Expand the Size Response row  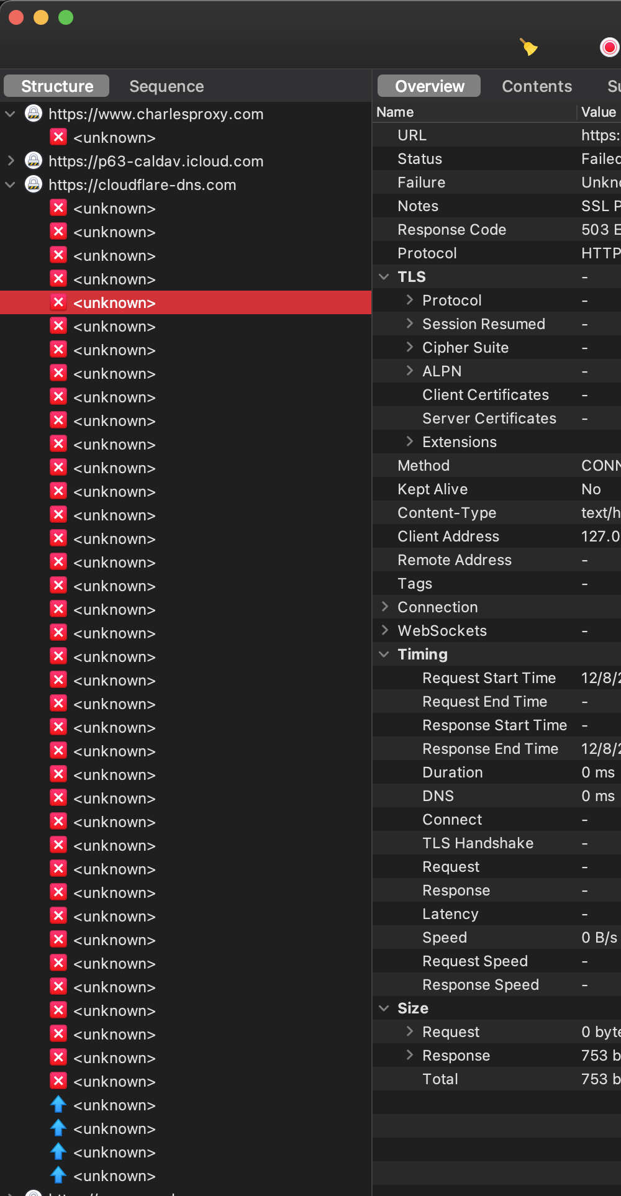pos(410,1055)
